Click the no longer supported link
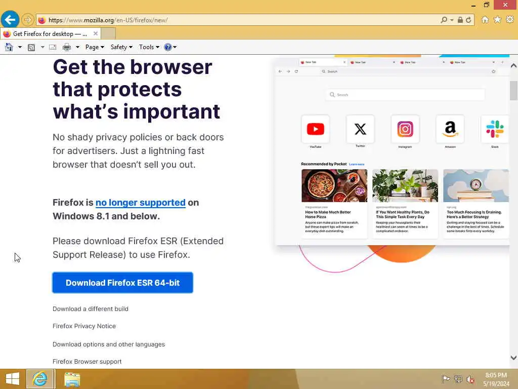This screenshot has width=518, height=389. [x=141, y=203]
